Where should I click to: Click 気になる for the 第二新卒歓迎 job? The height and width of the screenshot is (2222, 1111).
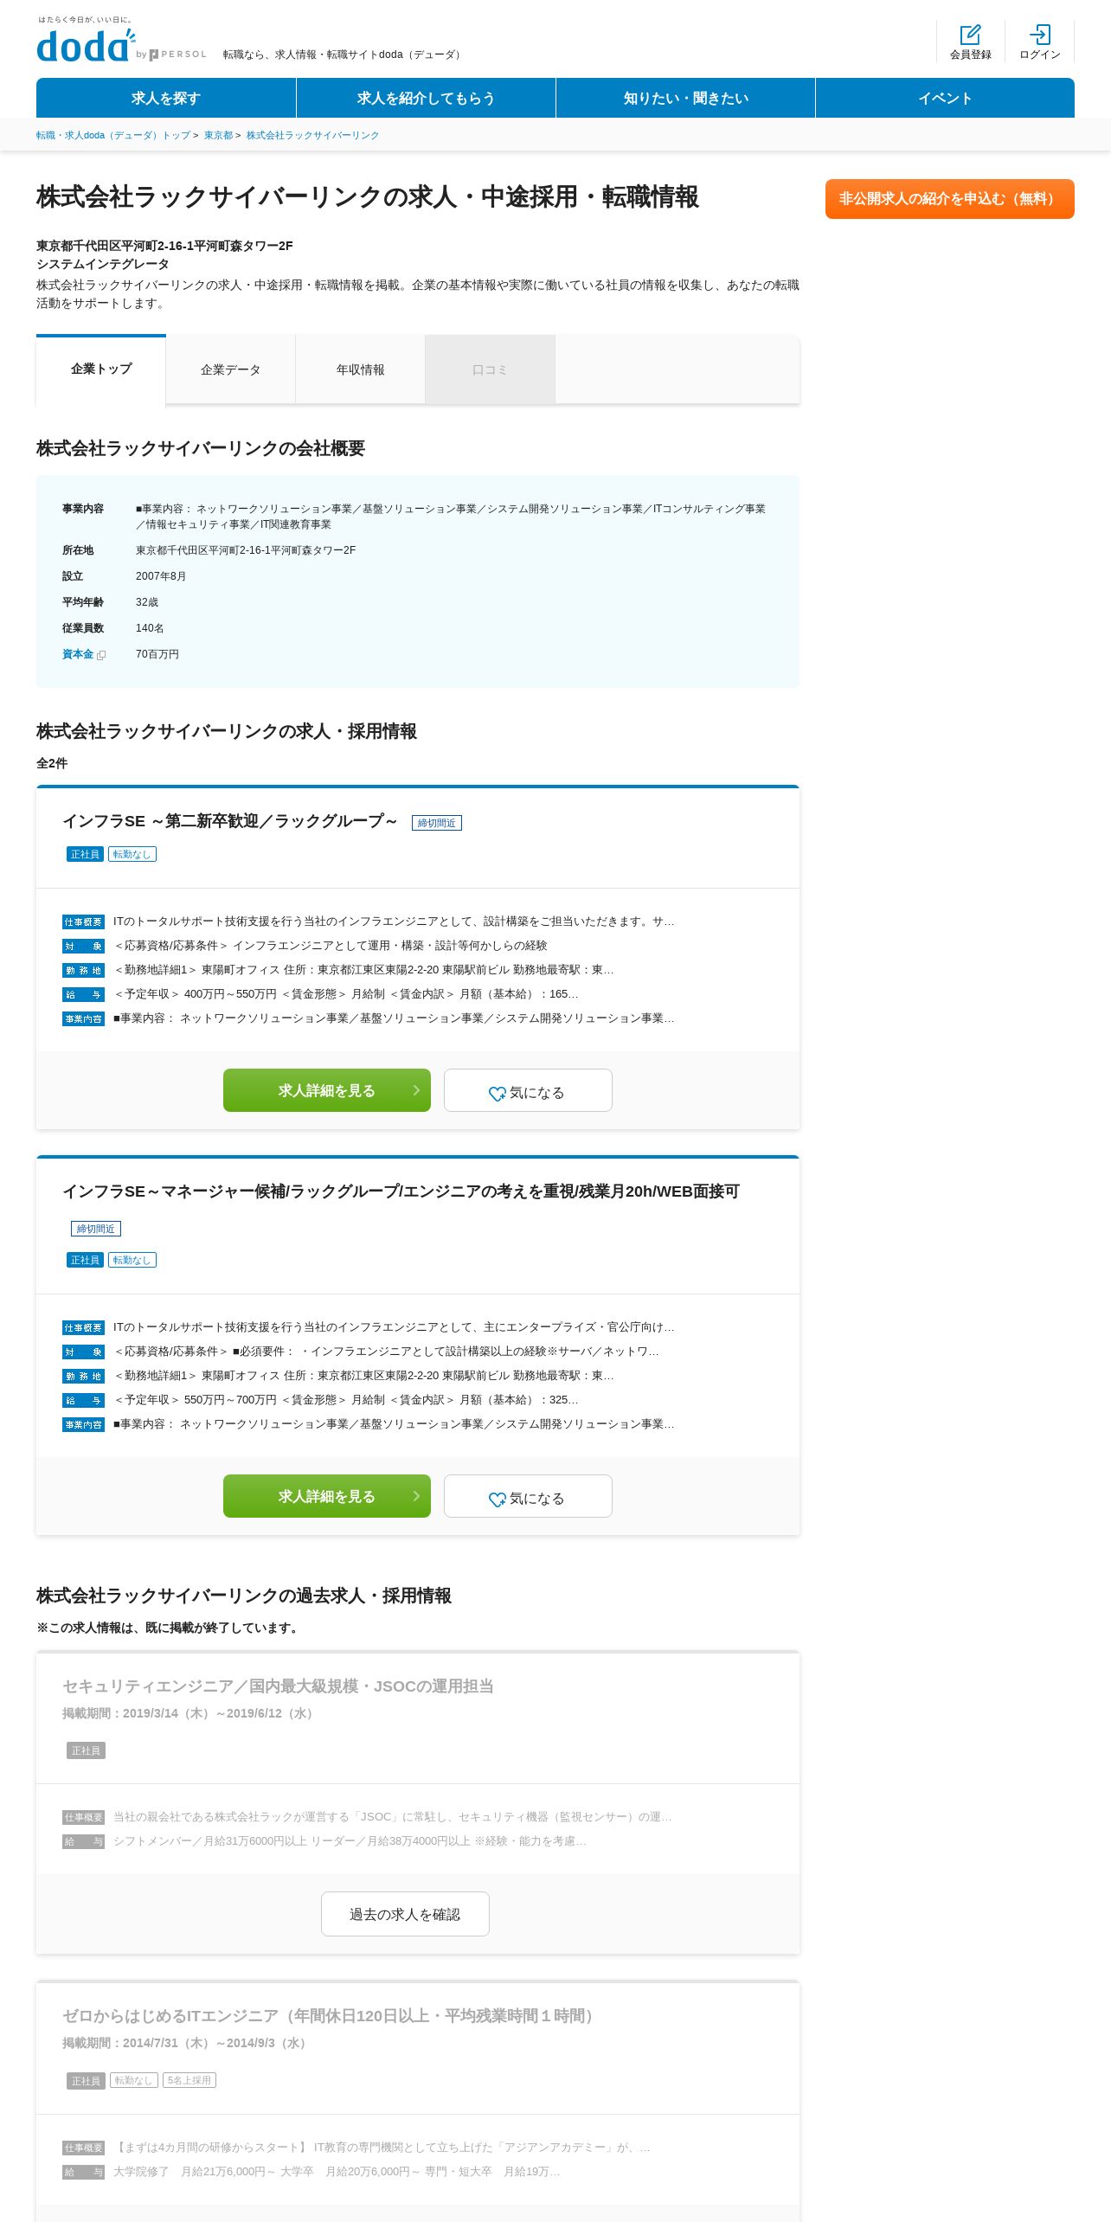pos(528,1090)
